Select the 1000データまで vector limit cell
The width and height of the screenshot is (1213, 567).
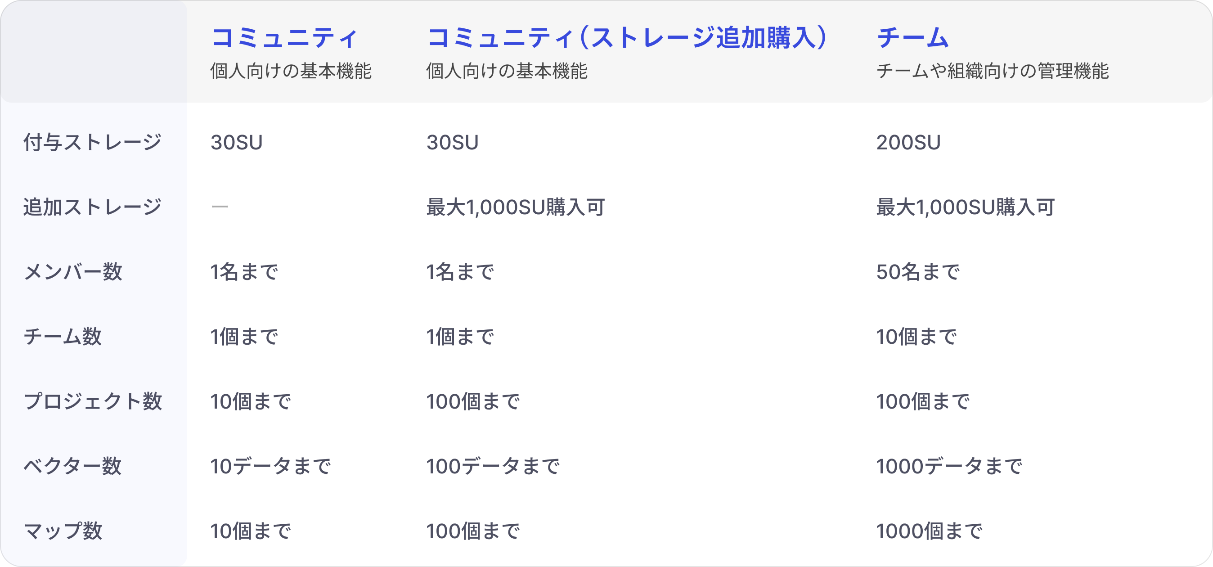949,466
